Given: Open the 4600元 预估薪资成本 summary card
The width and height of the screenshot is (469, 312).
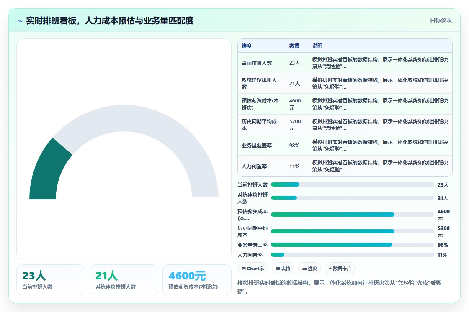Looking at the screenshot, I should tap(197, 280).
